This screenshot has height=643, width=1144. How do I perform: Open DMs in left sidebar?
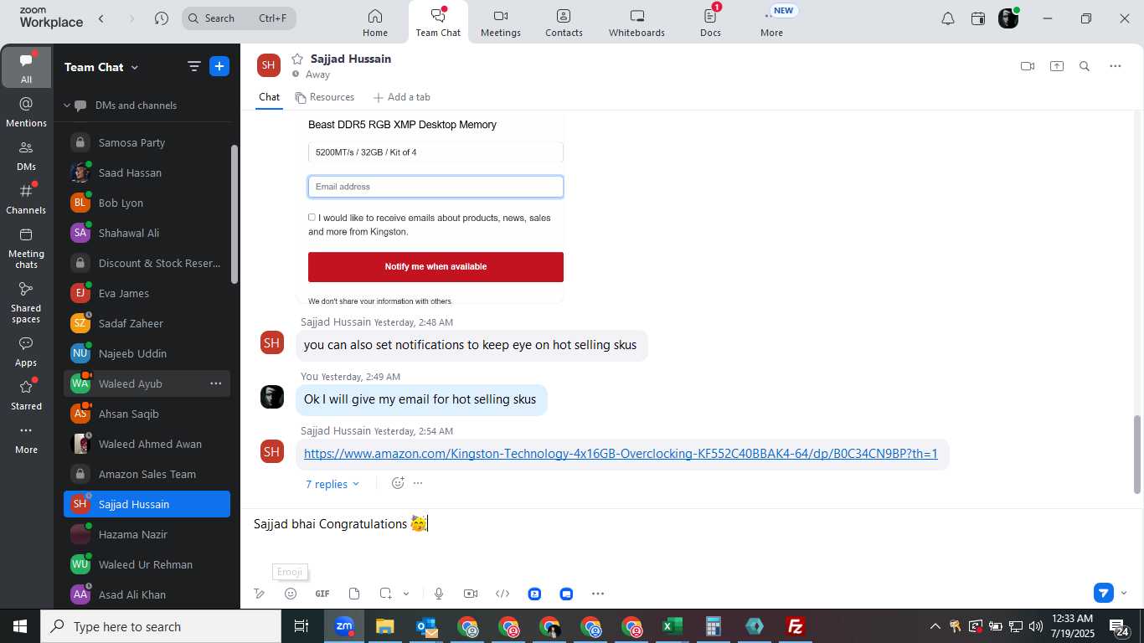click(26, 155)
